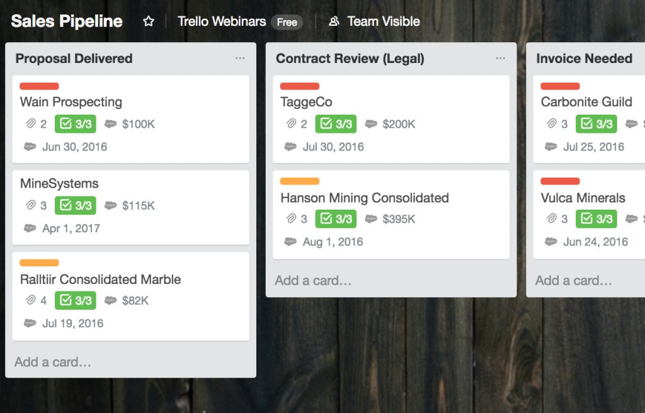The height and width of the screenshot is (413, 645).
Task: Add a card to Proposal Delivered list
Action: (x=53, y=362)
